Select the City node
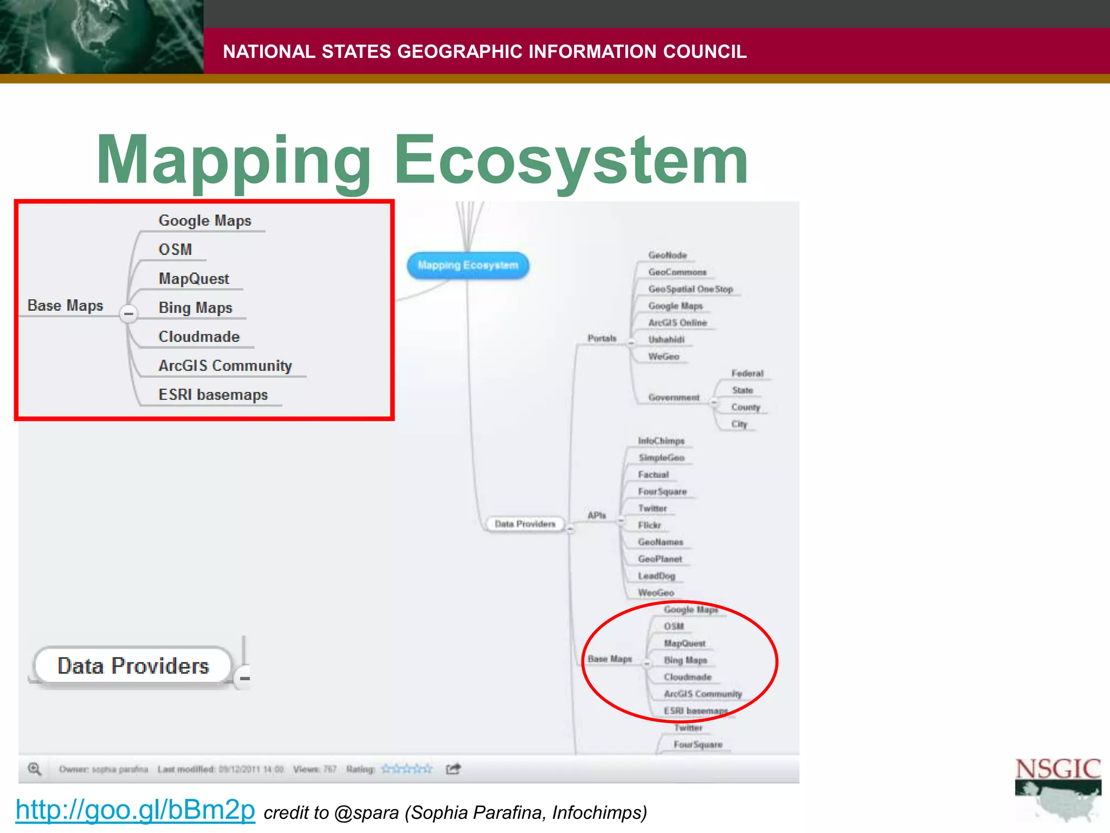The width and height of the screenshot is (1110, 833). pos(739,424)
